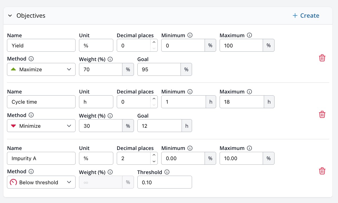Show info for Yield Minimum field
The height and width of the screenshot is (203, 338).
click(x=190, y=35)
